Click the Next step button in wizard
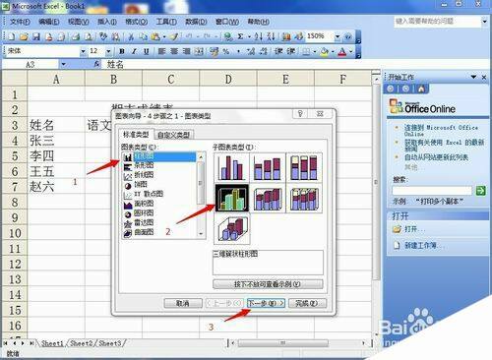Screen dimensions: 492x360 point(266,303)
